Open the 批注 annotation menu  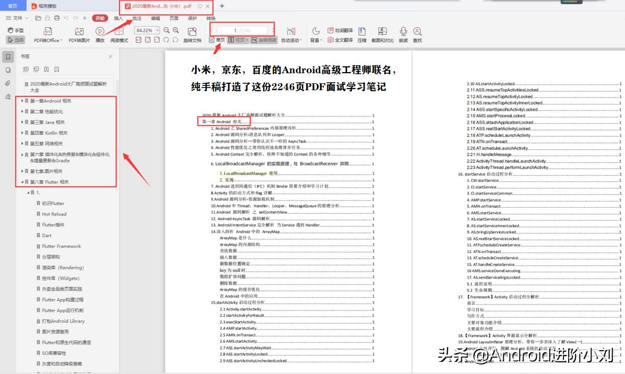(137, 18)
